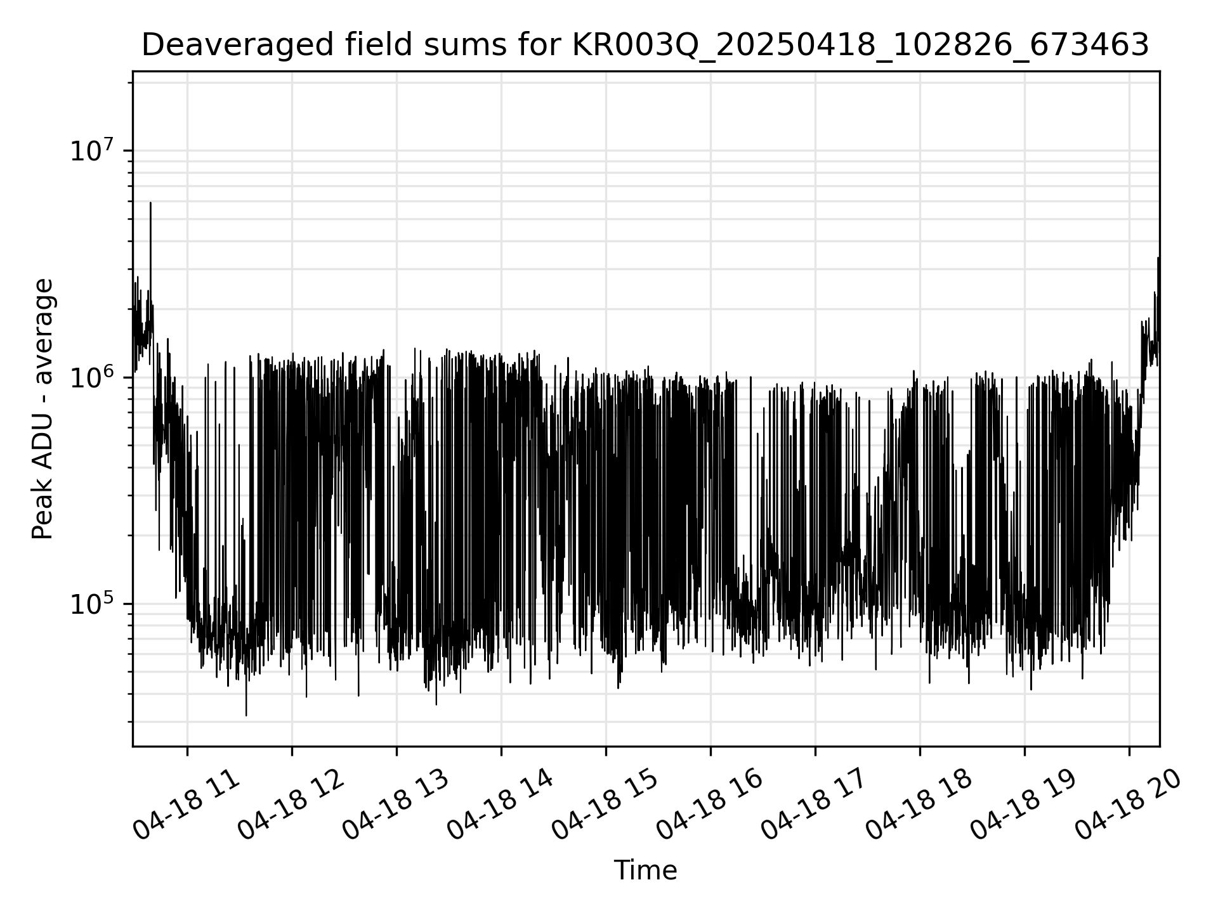Click the 'Time' x-axis label
1218x913 pixels.
645,871
